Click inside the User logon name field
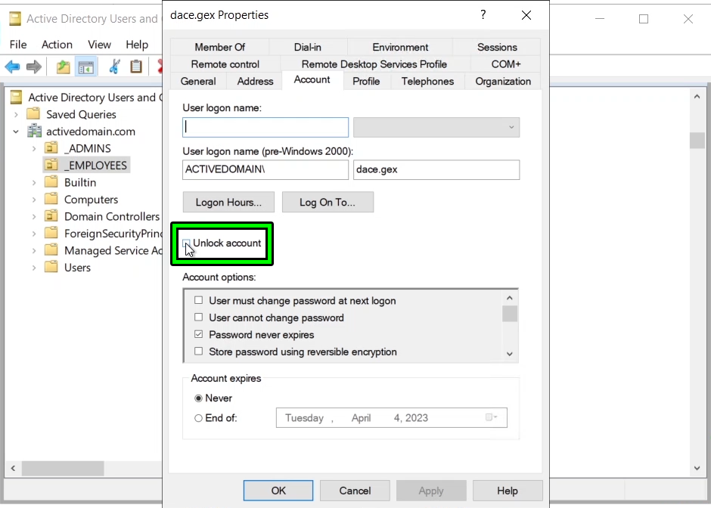The height and width of the screenshot is (508, 711). pos(265,127)
